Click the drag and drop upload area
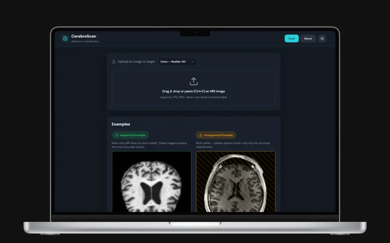Viewport: 390px width, 243px height. [x=193, y=87]
